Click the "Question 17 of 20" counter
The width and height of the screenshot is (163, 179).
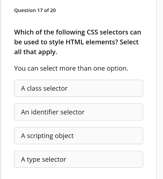(x=35, y=10)
